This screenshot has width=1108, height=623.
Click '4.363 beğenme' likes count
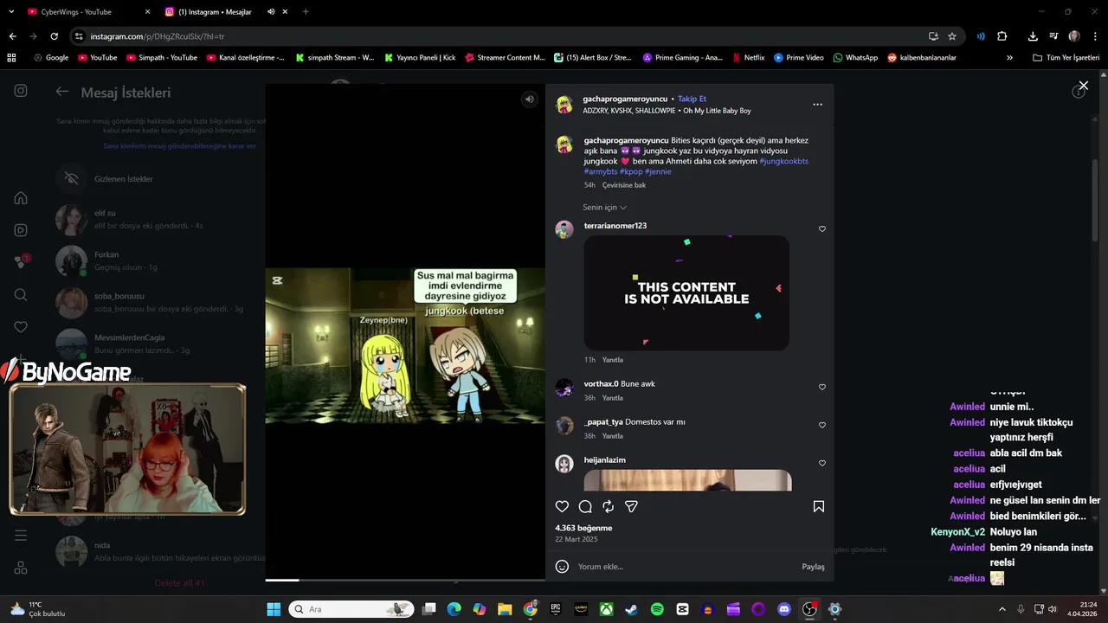click(583, 528)
